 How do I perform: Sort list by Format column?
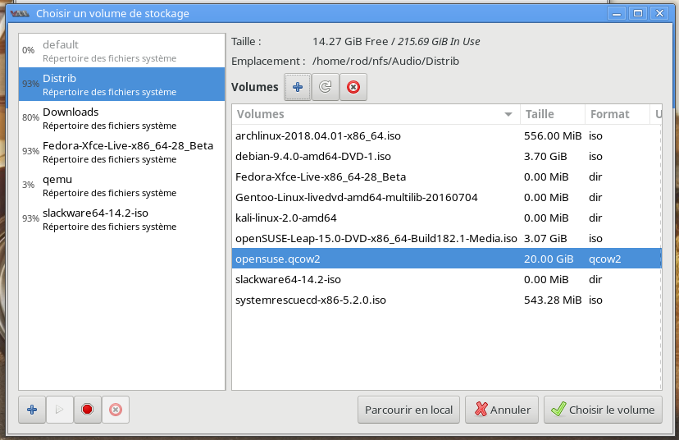click(x=617, y=114)
